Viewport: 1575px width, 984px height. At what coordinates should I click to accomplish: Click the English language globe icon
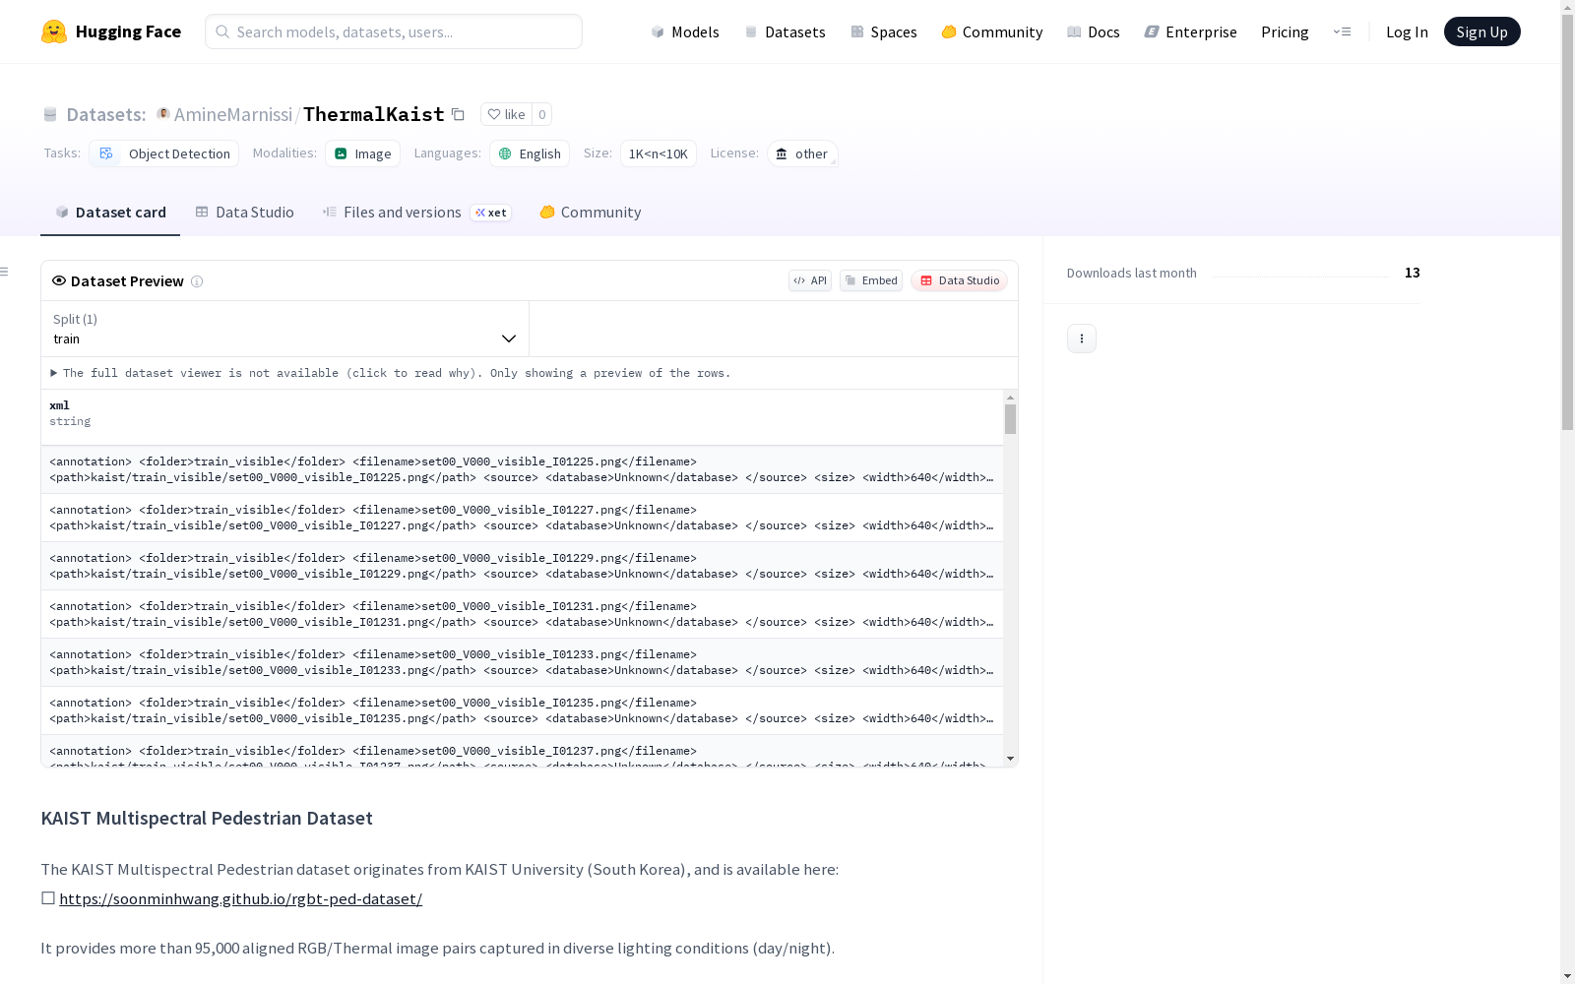tap(505, 154)
